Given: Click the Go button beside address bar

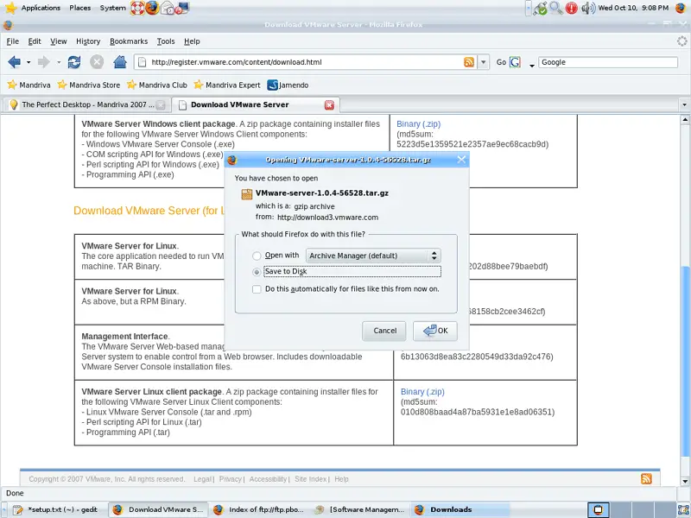Looking at the screenshot, I should 501,62.
